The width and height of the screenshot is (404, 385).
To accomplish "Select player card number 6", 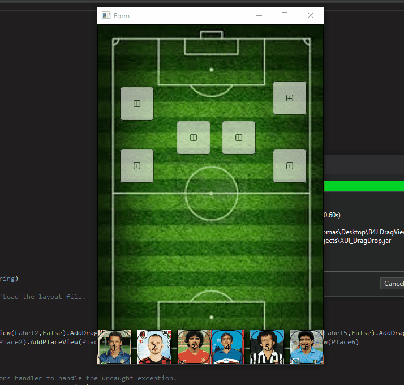I will pyautogui.click(x=307, y=347).
